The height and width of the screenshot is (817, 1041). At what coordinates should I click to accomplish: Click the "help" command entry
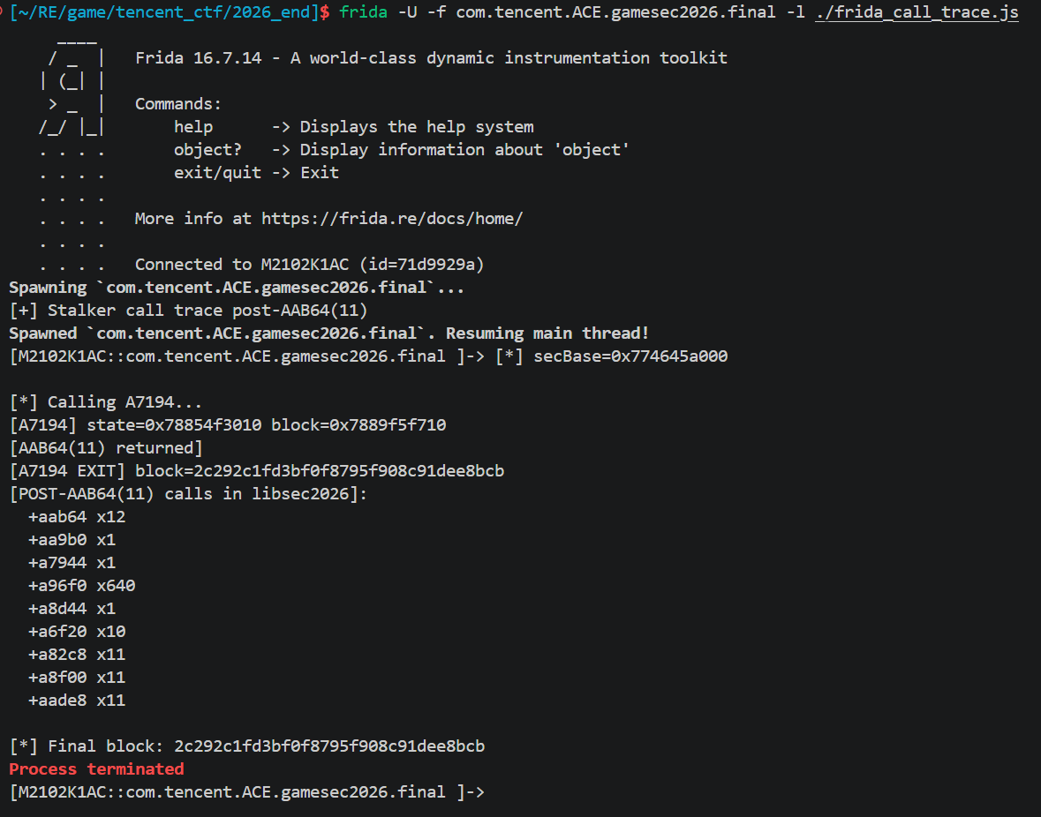[193, 127]
